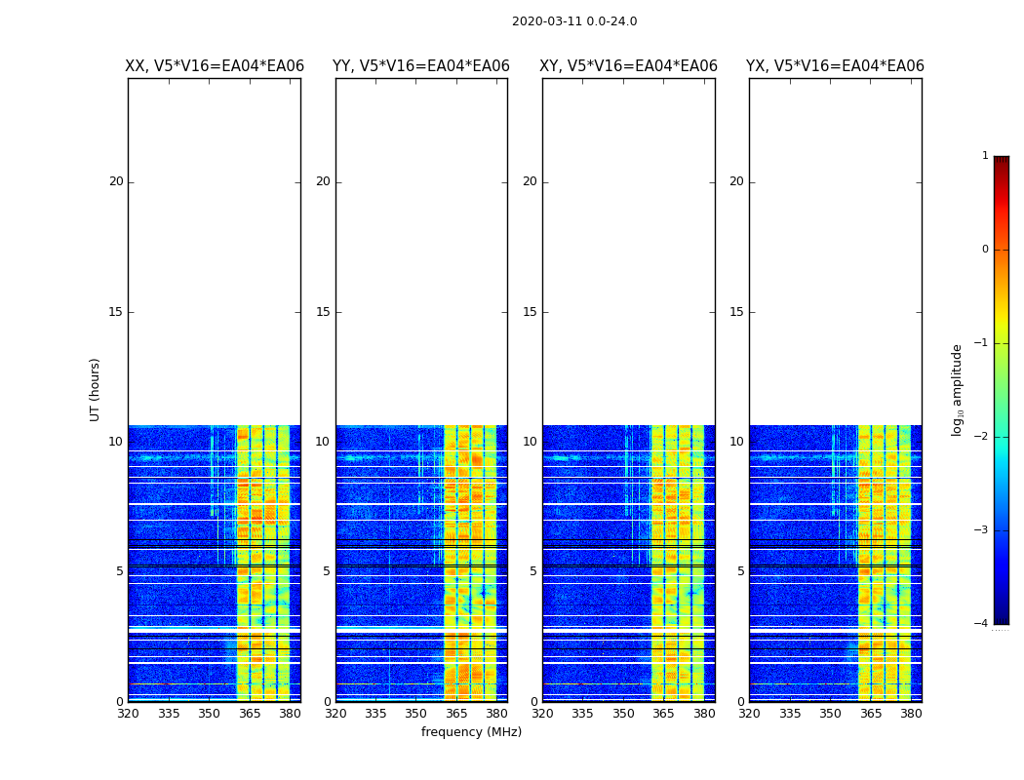Click the 335 tick label under XY panel
Image resolution: width=1024 pixels, height=780 pixels.
582,714
